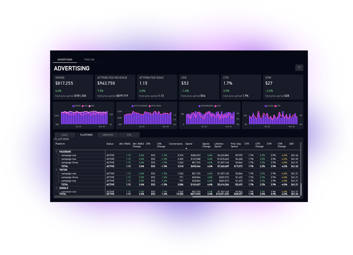This screenshot has width=353, height=255.
Task: Collapse the TIKTOK platform group
Action: [x=57, y=170]
